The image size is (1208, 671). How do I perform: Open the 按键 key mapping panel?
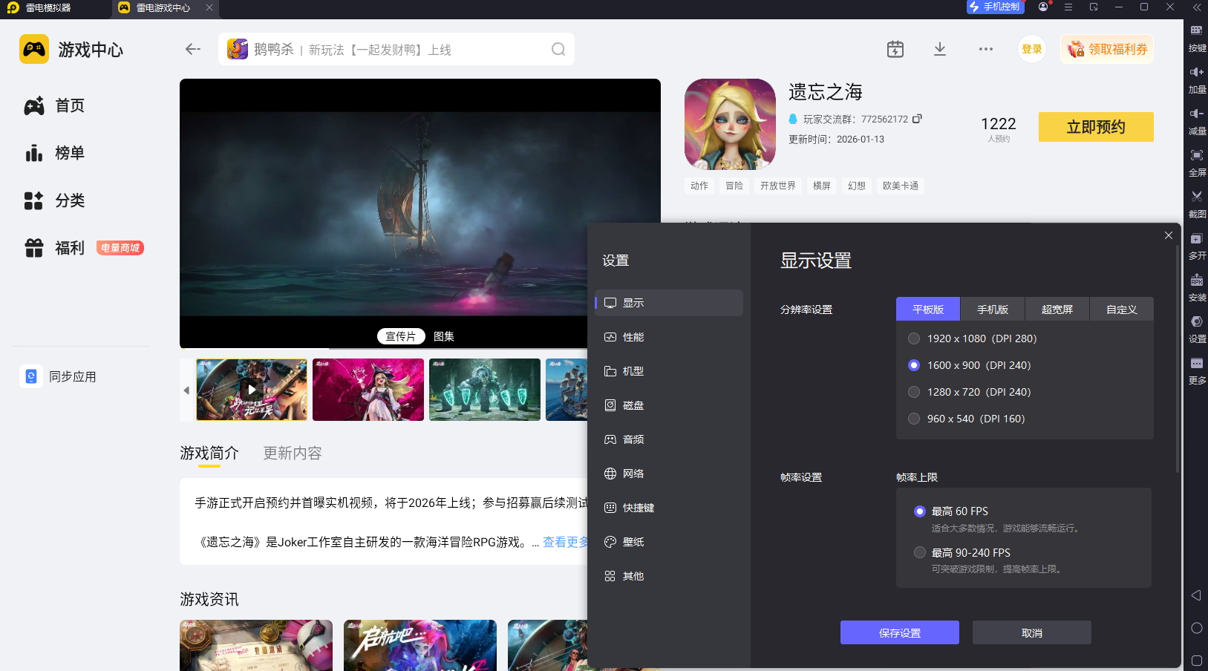(x=1197, y=37)
